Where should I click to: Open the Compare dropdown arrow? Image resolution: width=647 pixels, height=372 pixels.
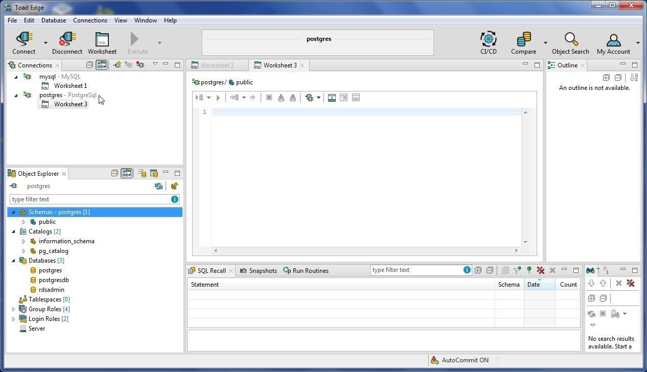point(545,43)
